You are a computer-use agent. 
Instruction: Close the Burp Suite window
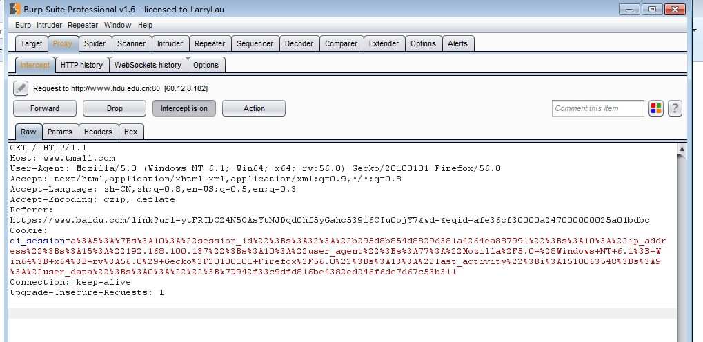(675, 10)
